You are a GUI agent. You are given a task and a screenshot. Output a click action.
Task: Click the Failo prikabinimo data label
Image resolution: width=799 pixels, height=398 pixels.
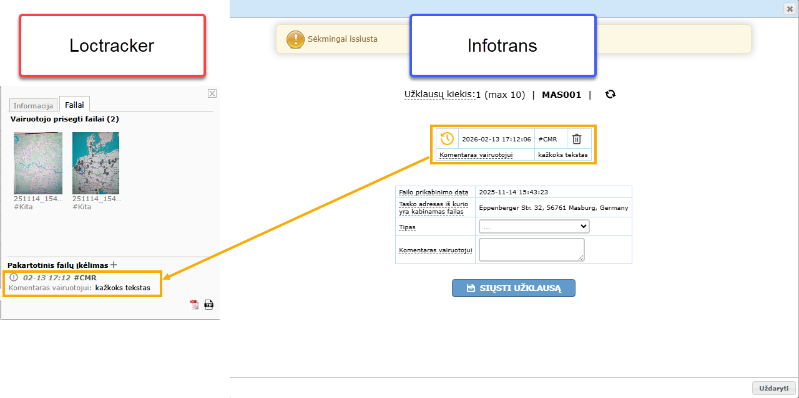[433, 192]
